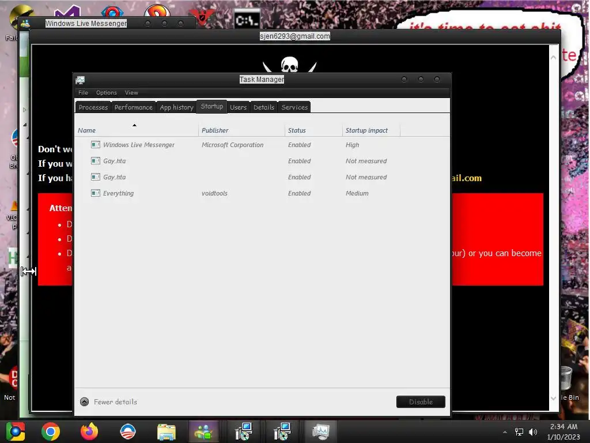Switch to the Performance tab

(x=134, y=107)
